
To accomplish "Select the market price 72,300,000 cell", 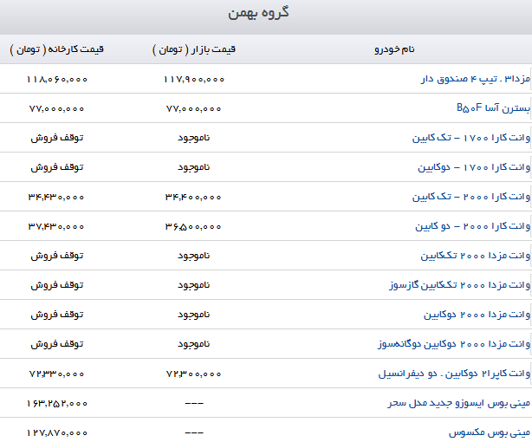I will point(193,374).
